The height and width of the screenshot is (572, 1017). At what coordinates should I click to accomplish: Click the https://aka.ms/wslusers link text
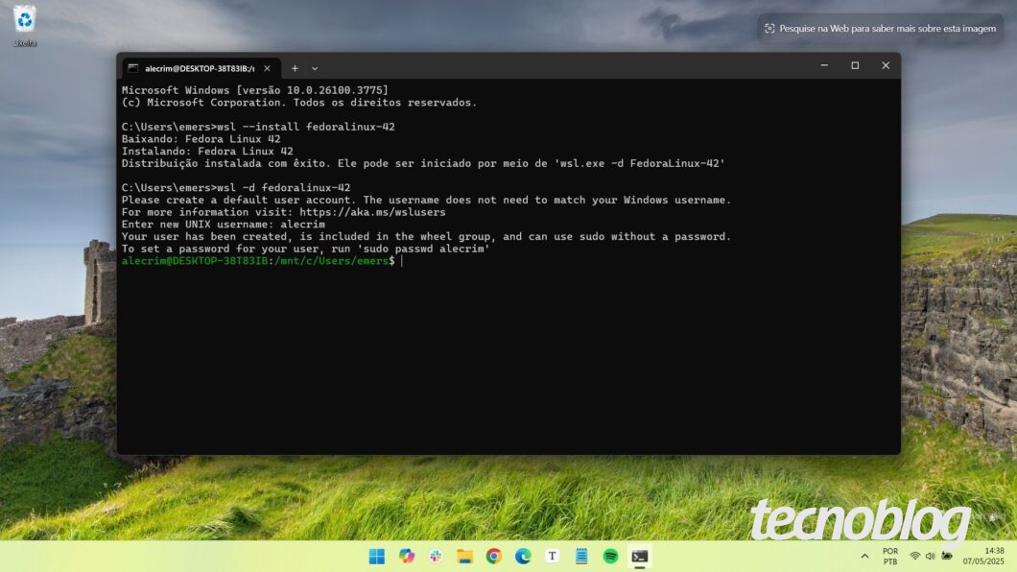click(x=372, y=212)
